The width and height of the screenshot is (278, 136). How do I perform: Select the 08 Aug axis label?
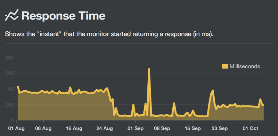pyautogui.click(x=43, y=128)
